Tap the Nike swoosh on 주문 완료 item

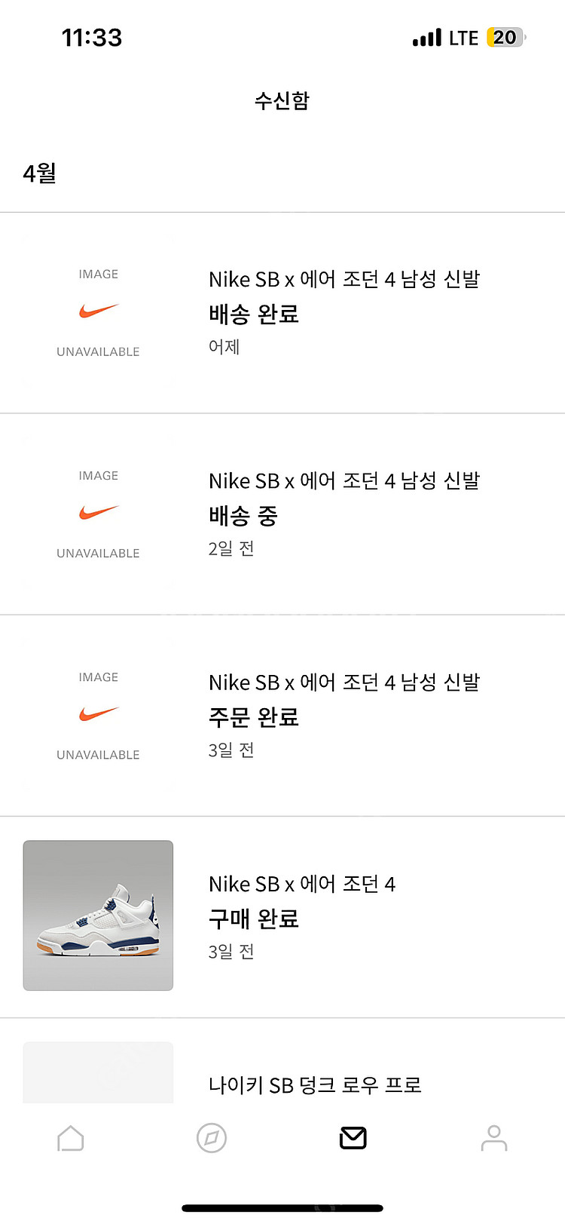99,714
